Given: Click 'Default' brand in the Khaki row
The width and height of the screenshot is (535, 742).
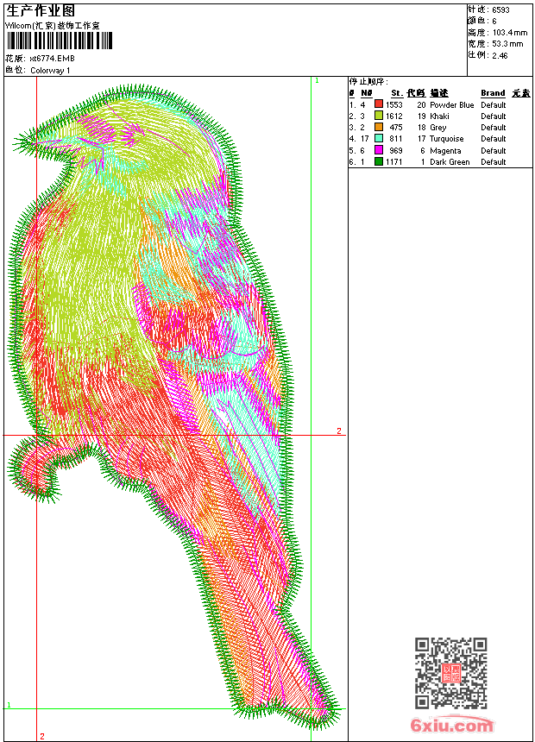Looking at the screenshot, I should click(x=494, y=116).
